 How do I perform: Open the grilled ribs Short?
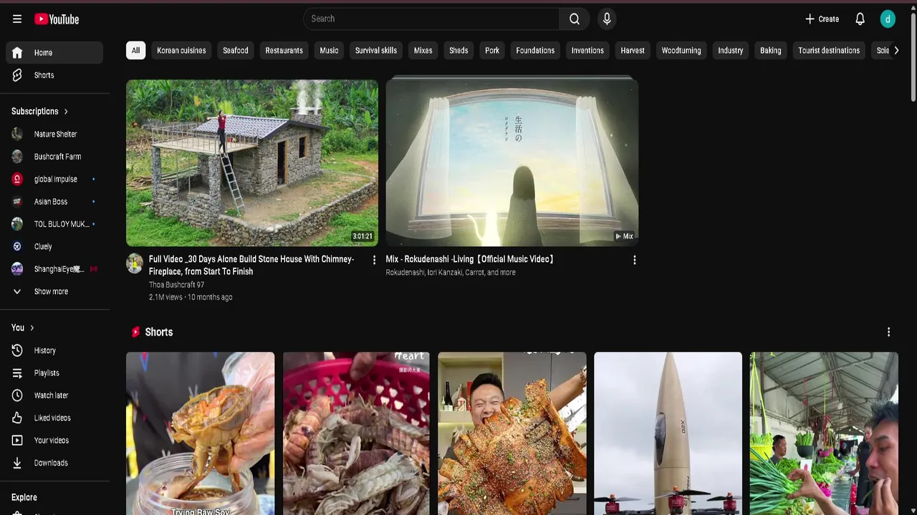[x=512, y=433]
